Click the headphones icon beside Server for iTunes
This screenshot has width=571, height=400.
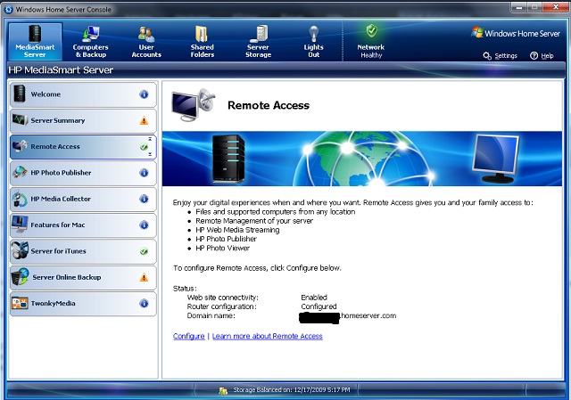tap(20, 250)
